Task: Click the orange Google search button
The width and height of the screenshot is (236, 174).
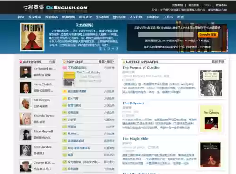Action: 208,34
